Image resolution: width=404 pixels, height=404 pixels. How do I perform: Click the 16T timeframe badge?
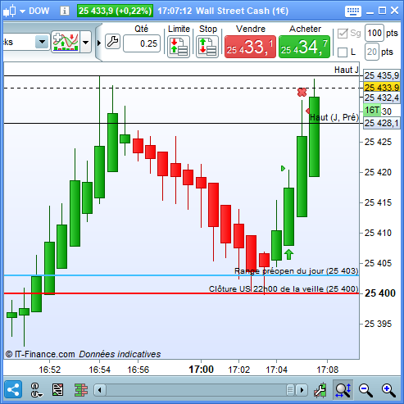coord(372,110)
